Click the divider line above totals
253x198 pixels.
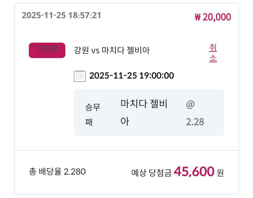click(x=126, y=150)
